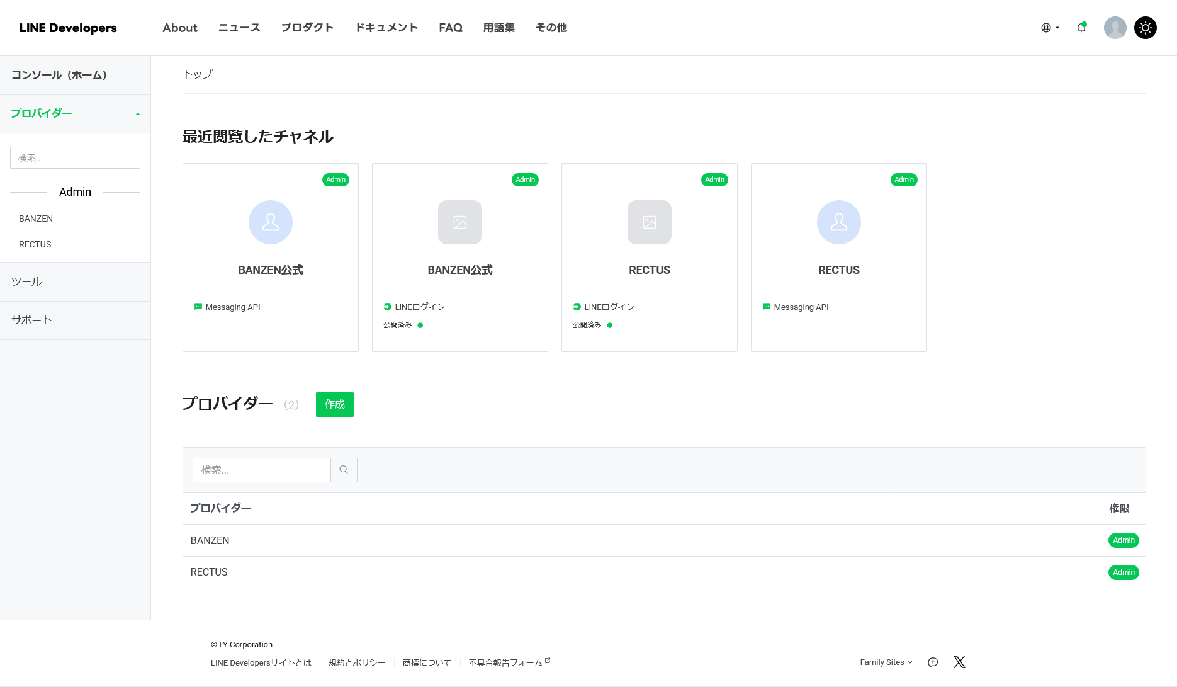Click 公開済み status on RECTUS card
The image size is (1177, 687).
pos(593,325)
